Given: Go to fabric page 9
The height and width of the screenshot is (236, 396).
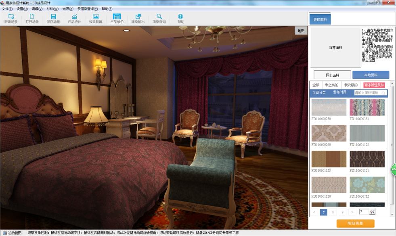Looking at the screenshot, I should pyautogui.click(x=342, y=212).
